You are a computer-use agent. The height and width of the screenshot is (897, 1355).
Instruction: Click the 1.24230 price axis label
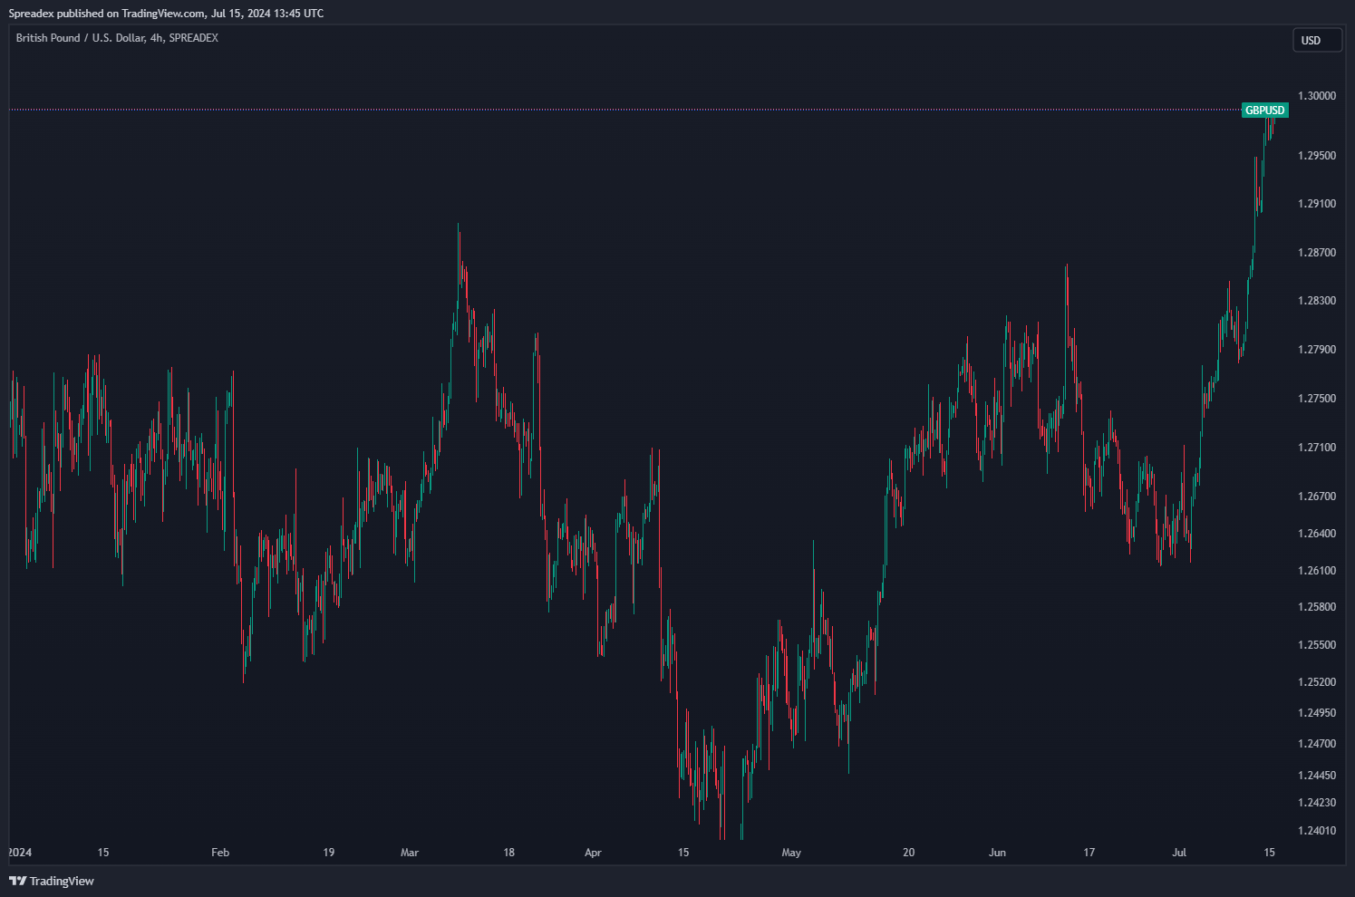tap(1317, 803)
